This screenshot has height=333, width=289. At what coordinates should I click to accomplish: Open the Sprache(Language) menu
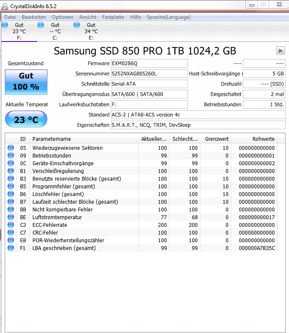click(169, 17)
